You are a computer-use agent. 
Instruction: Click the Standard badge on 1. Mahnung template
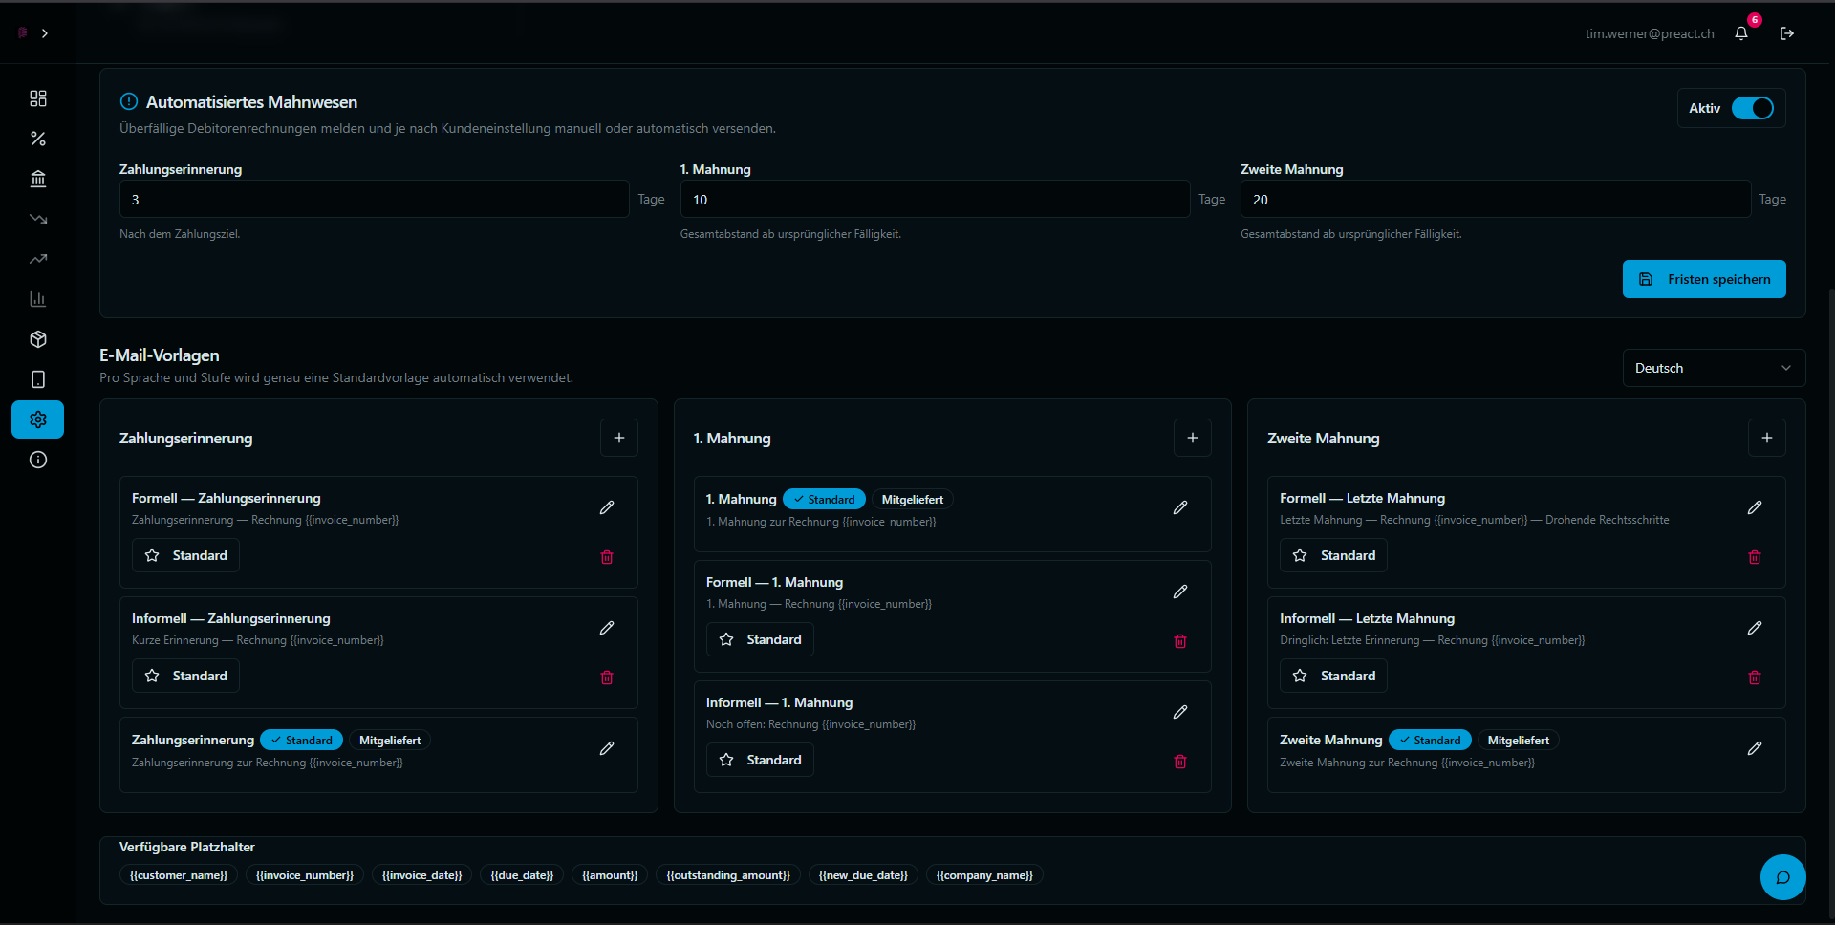point(824,500)
